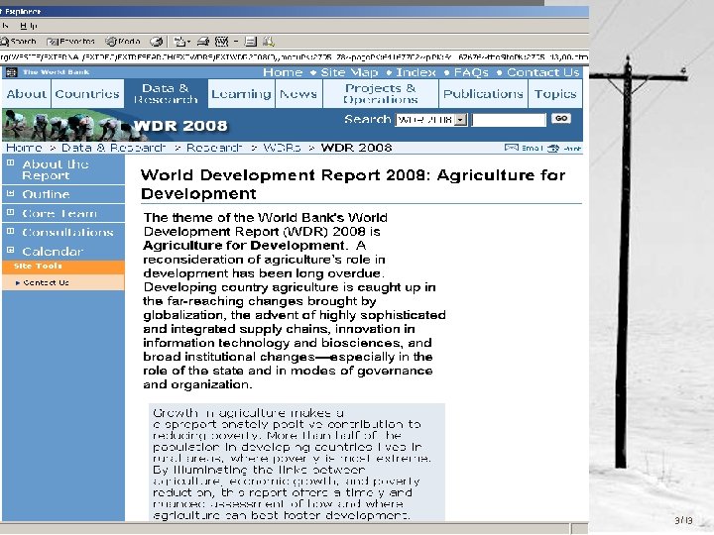The image size is (714, 535).
Task: Expand the About the Report plus icon
Action: tap(11, 162)
